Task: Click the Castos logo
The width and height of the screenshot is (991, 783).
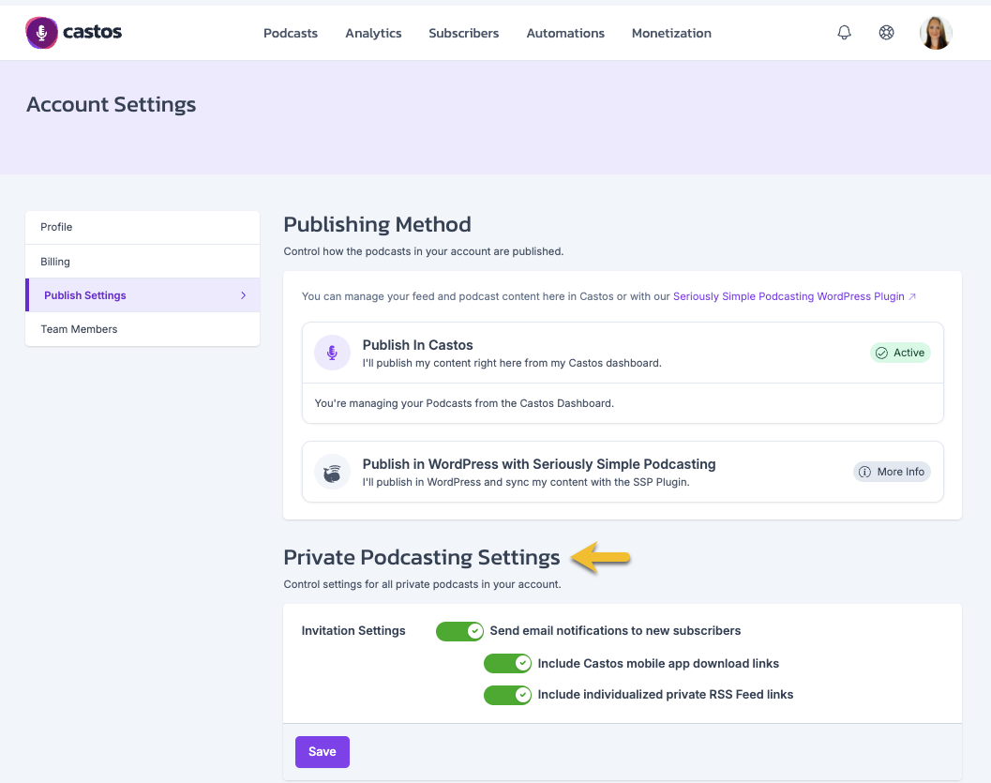Action: (73, 32)
